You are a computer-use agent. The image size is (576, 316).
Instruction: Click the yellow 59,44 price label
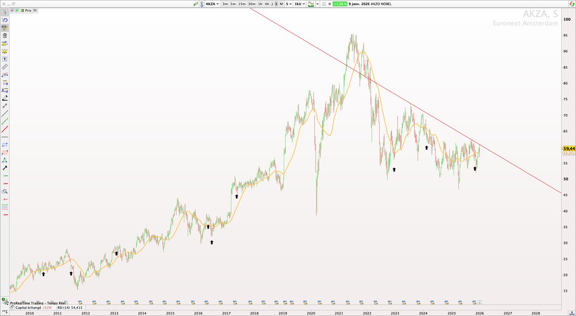pos(568,149)
